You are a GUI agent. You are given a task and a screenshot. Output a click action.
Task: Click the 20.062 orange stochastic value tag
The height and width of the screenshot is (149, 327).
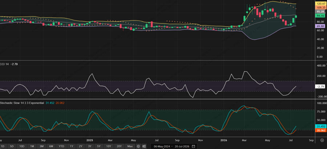[320, 130]
